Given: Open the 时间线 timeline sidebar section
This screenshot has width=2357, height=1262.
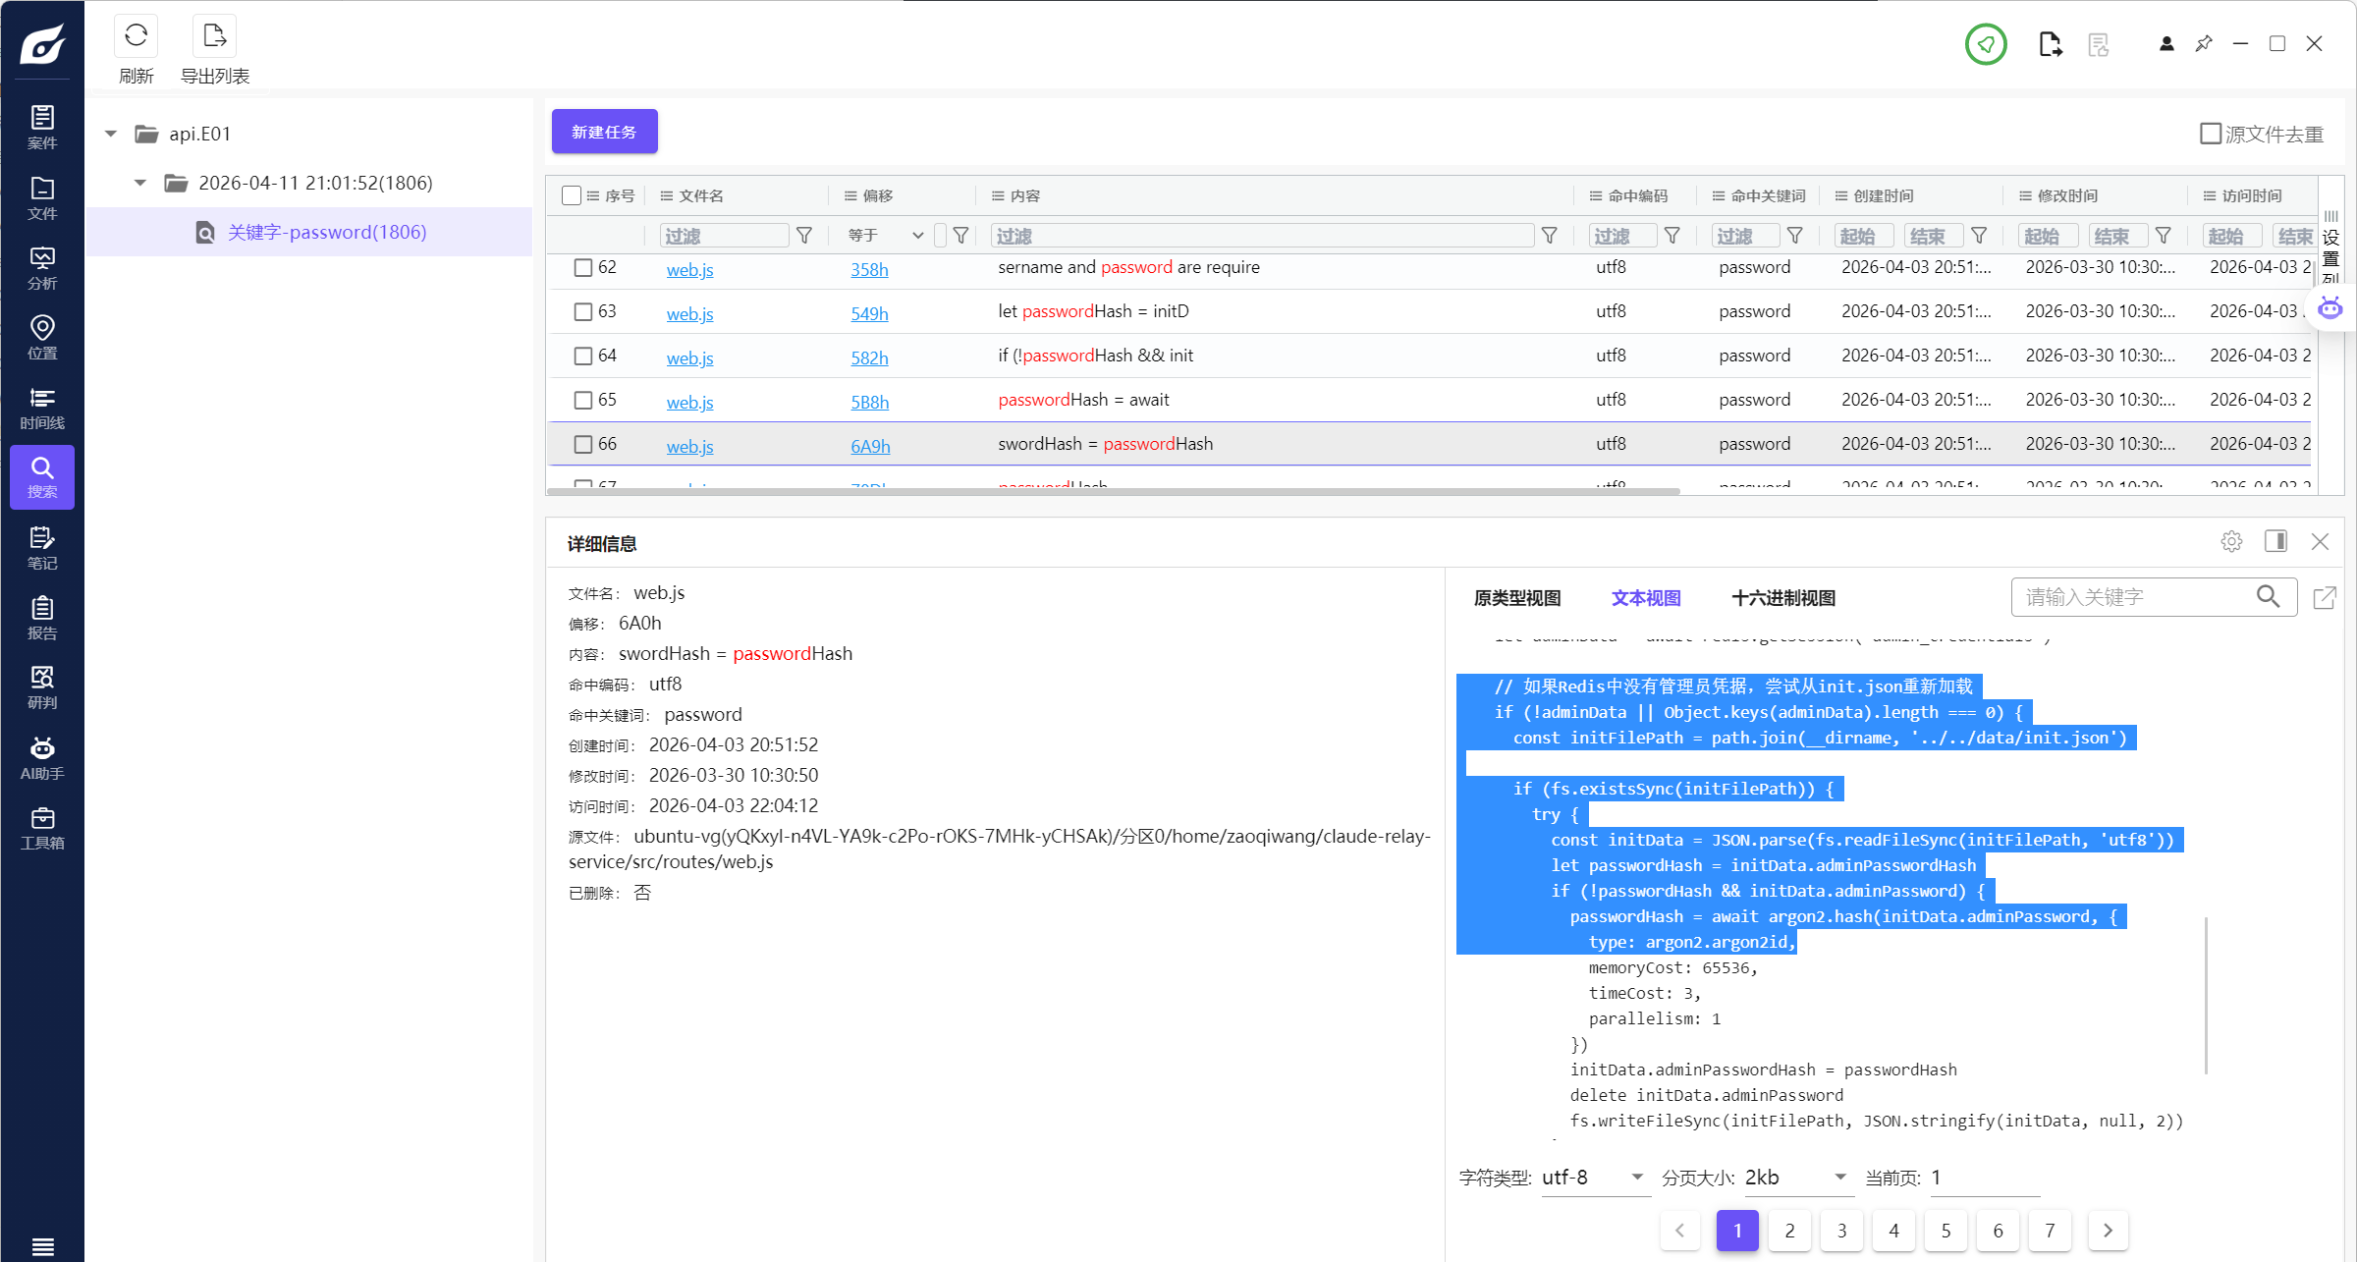Looking at the screenshot, I should [x=42, y=408].
